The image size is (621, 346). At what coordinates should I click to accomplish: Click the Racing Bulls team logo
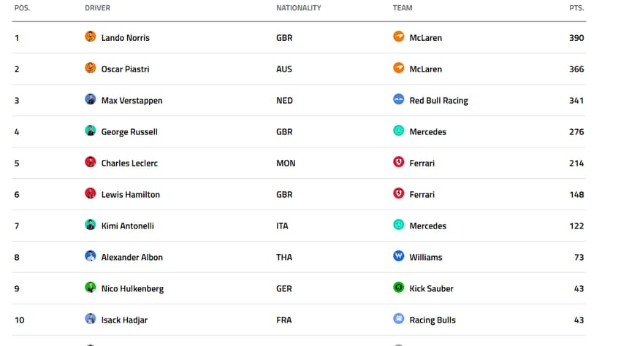tap(399, 319)
